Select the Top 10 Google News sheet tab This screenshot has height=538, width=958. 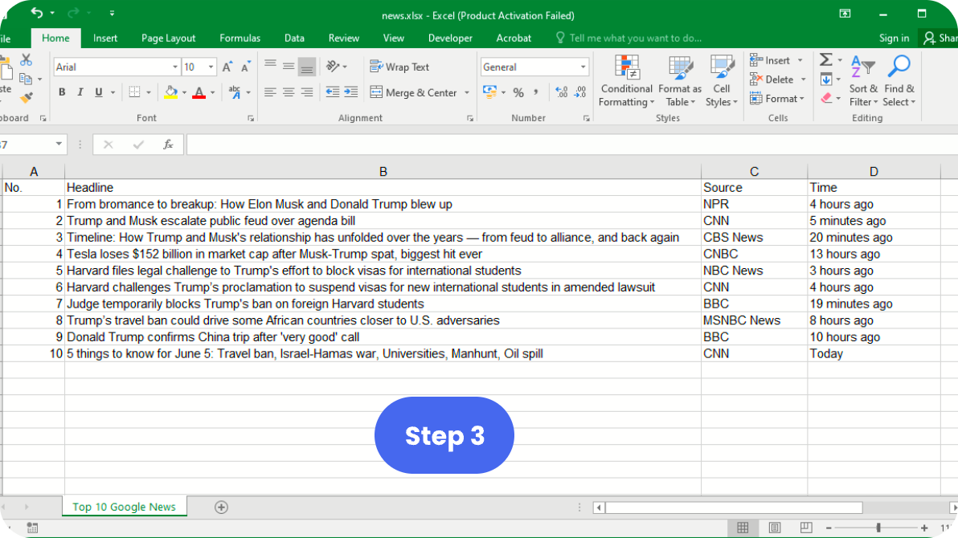(124, 507)
